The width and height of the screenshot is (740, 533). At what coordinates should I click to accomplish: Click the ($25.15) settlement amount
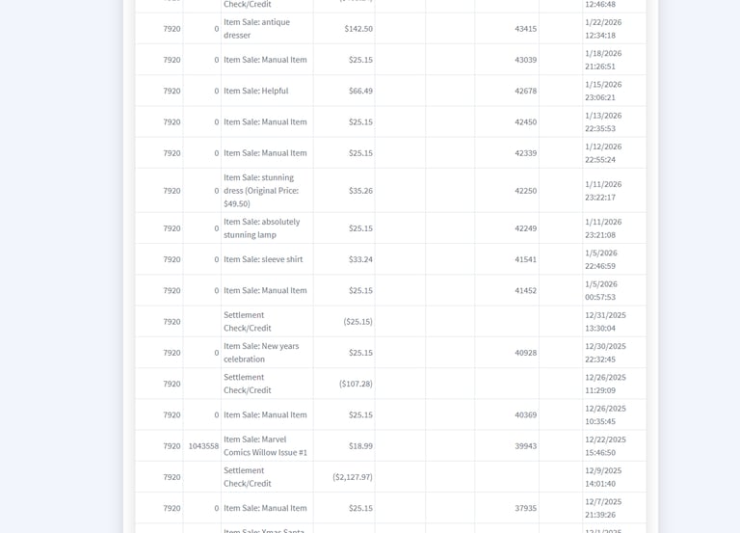tap(357, 321)
